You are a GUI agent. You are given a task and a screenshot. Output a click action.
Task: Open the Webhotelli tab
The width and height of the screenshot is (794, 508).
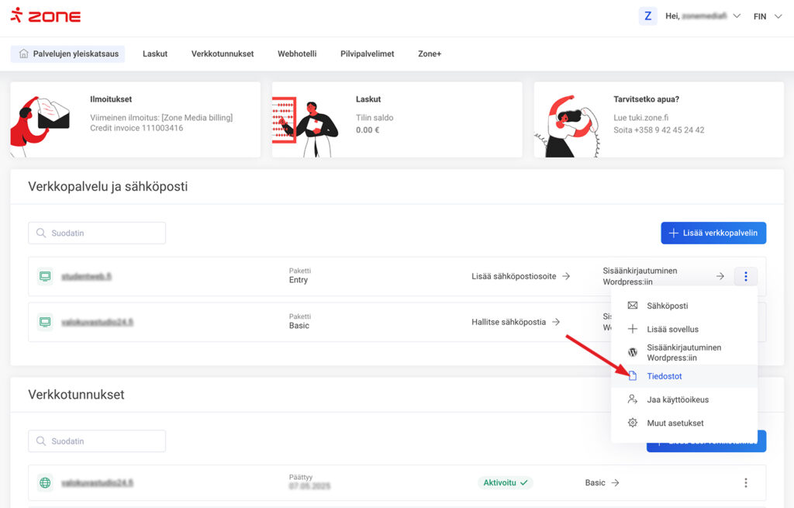click(297, 54)
